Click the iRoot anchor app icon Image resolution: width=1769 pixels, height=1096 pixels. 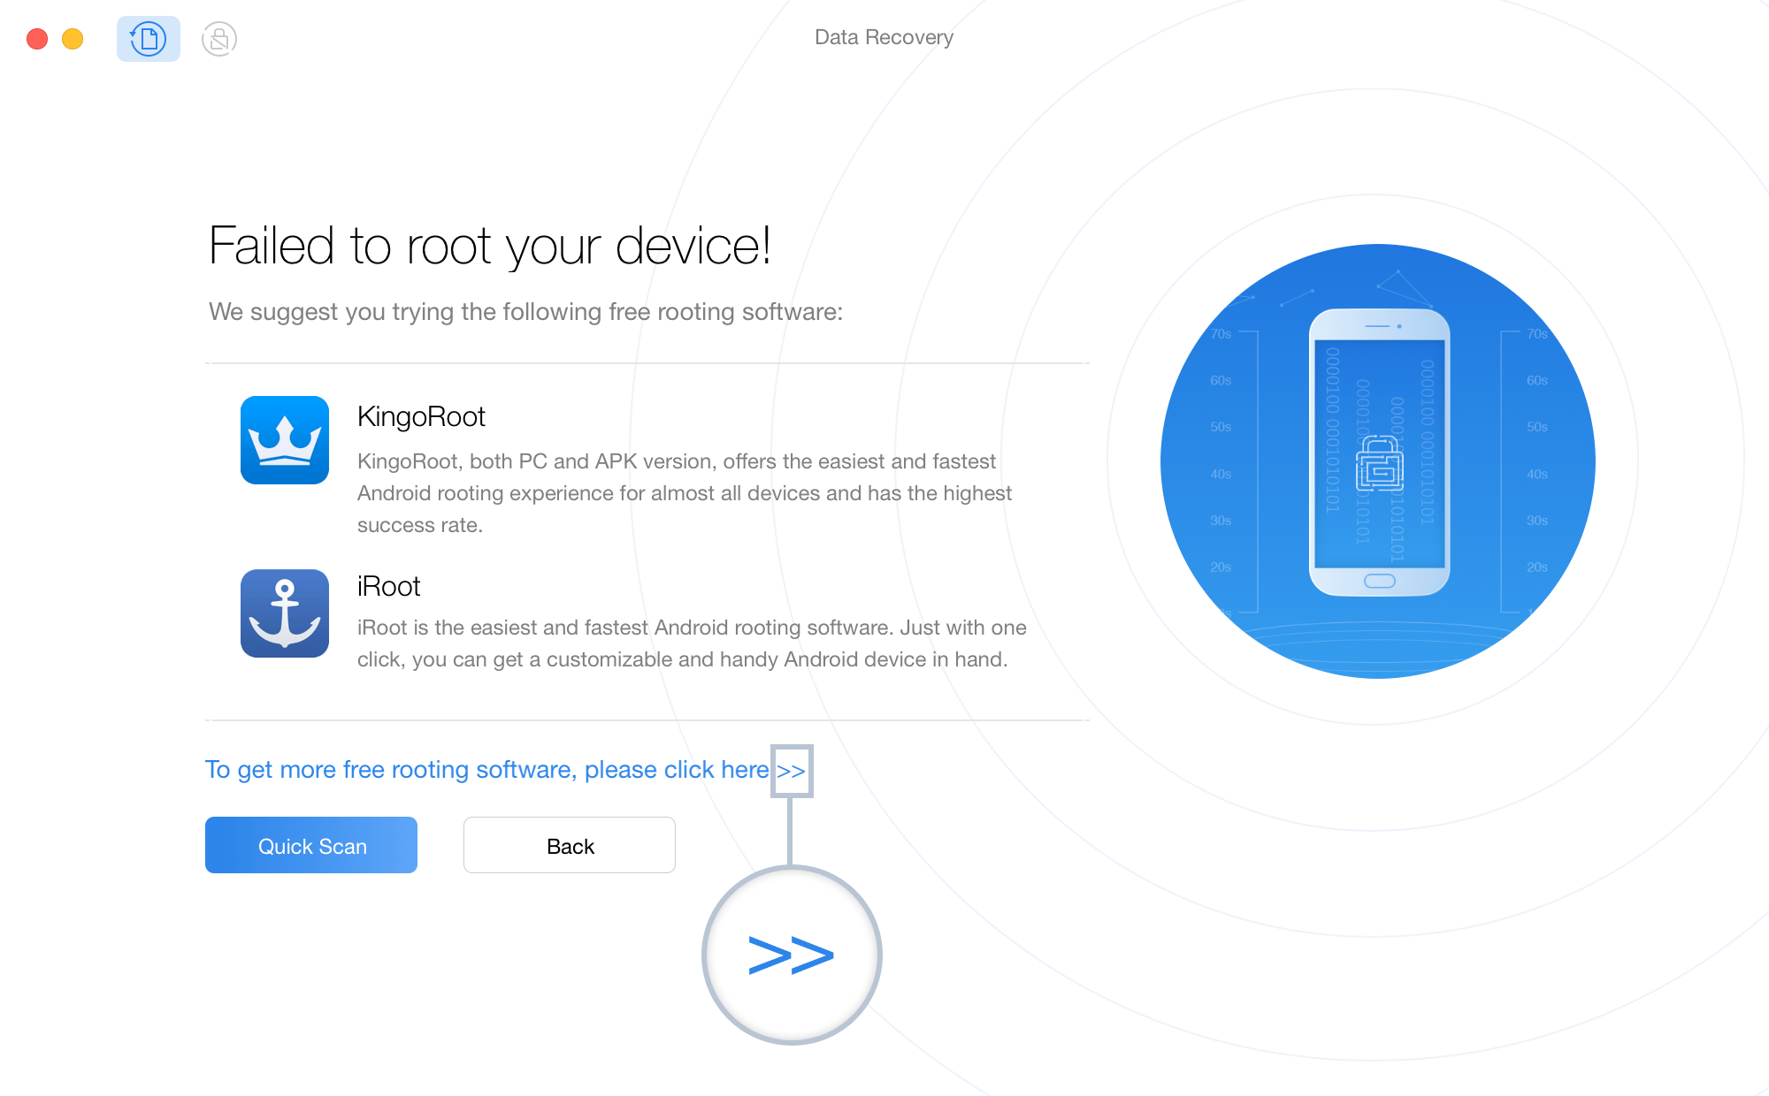(284, 613)
